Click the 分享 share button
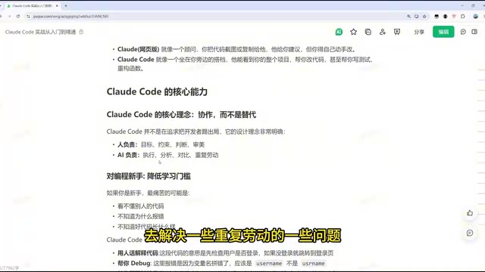 [x=419, y=32]
